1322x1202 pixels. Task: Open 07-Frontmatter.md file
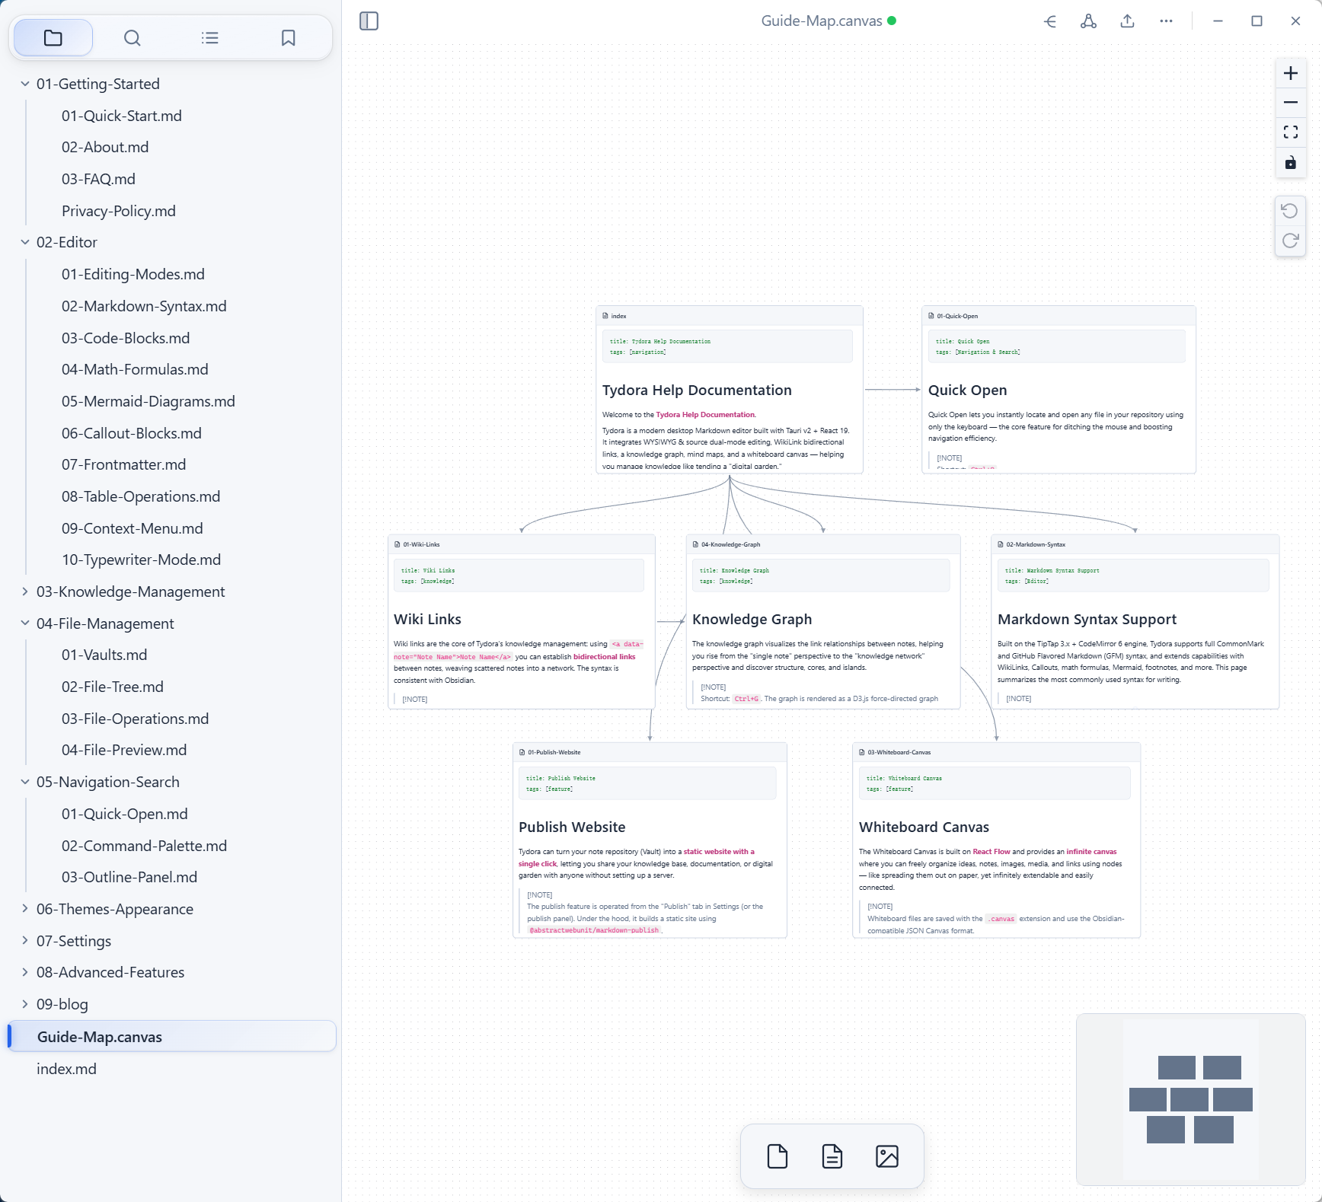123,464
